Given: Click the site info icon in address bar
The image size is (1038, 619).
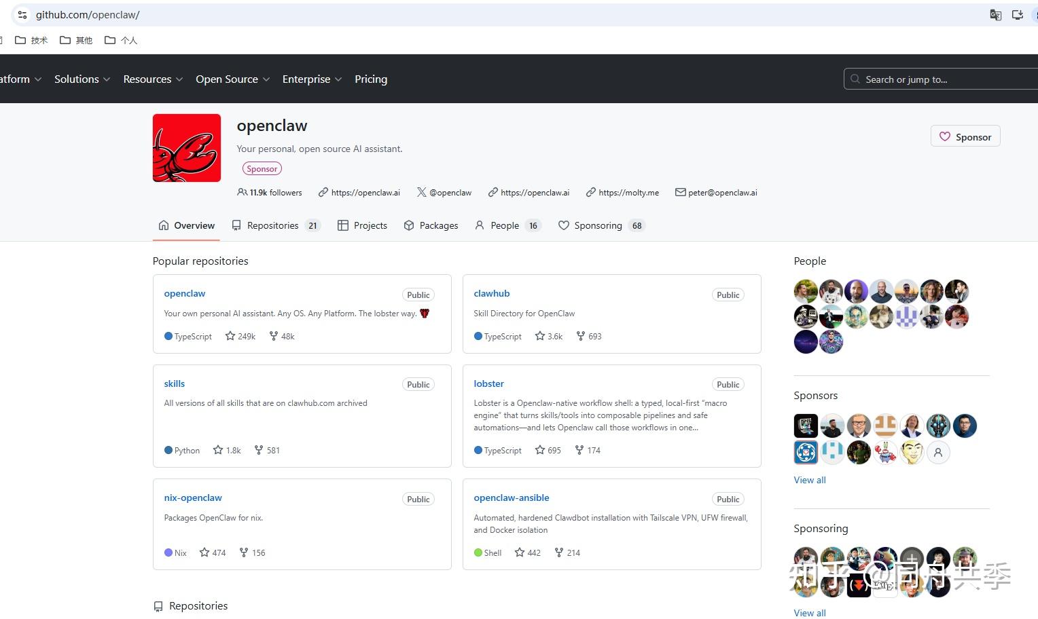Looking at the screenshot, I should (x=22, y=15).
